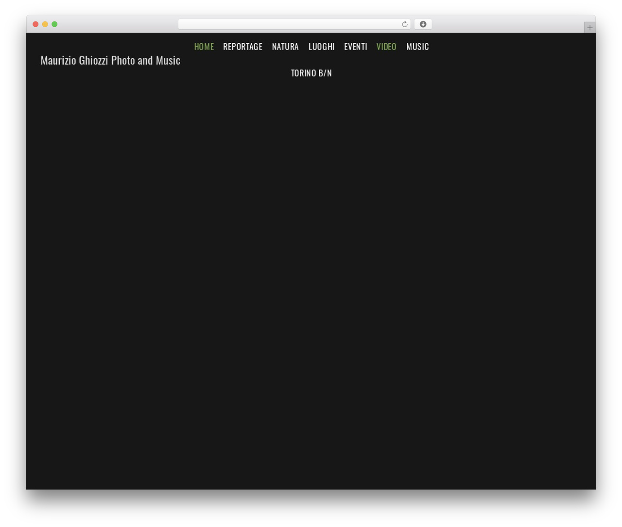
Task: Open the NATURA menu item
Action: (x=285, y=47)
